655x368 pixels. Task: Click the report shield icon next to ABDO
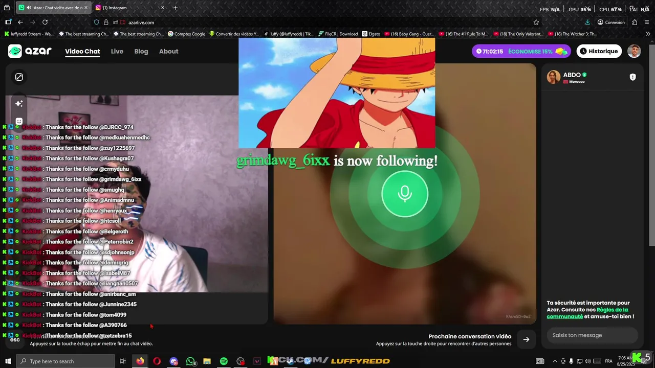[632, 77]
